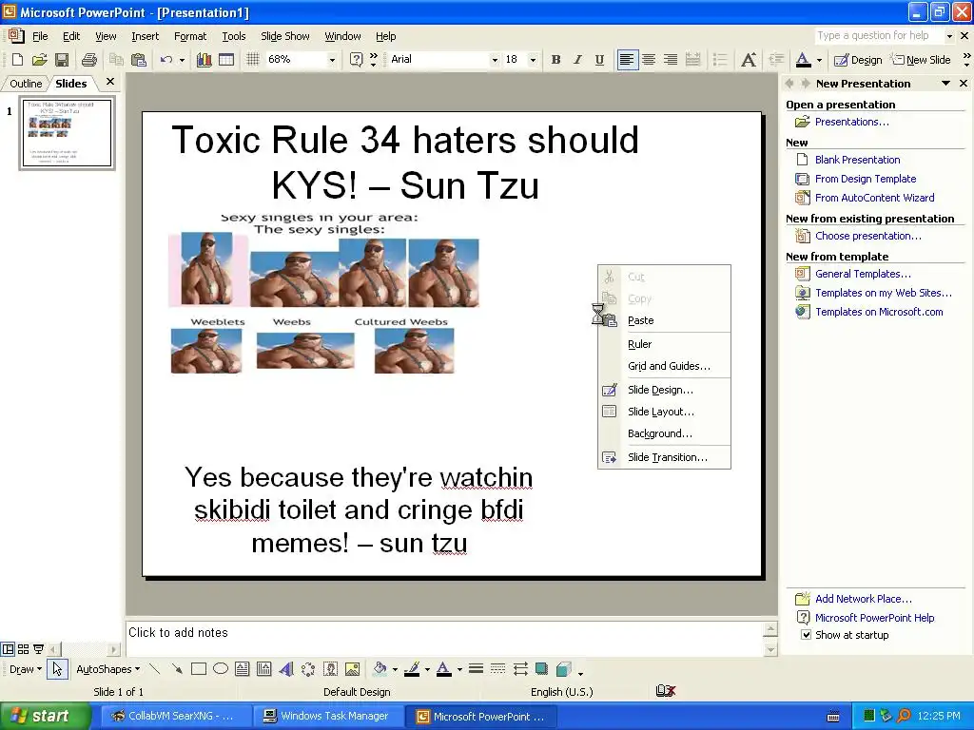
Task: Expand the toolbar Font Color dropdown arrow
Action: pyautogui.click(x=819, y=60)
